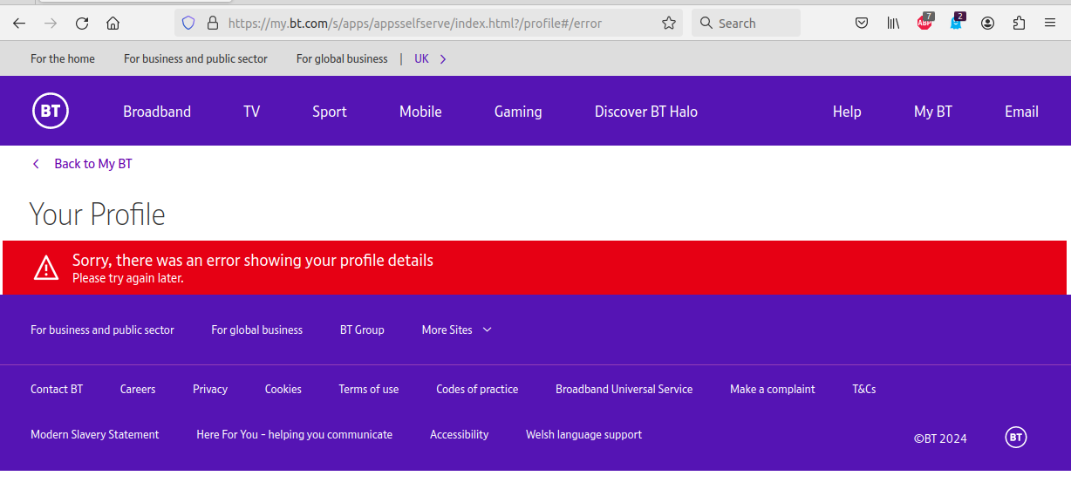Viewport: 1071px width, 503px height.
Task: Click Help in the header
Action: pos(847,112)
